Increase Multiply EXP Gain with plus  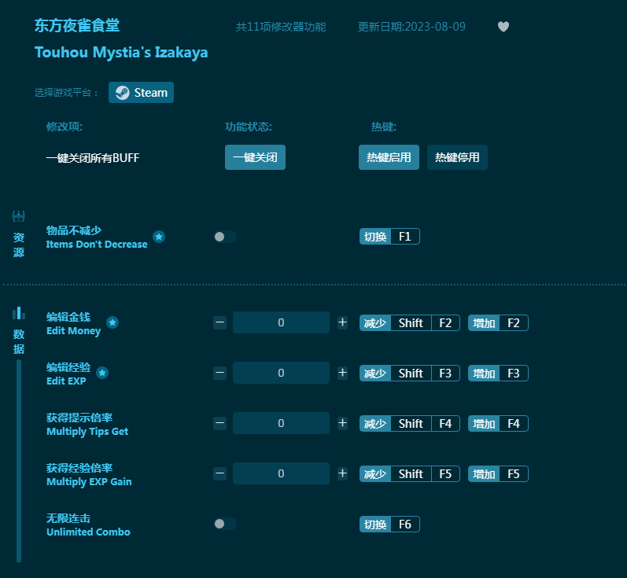point(342,473)
